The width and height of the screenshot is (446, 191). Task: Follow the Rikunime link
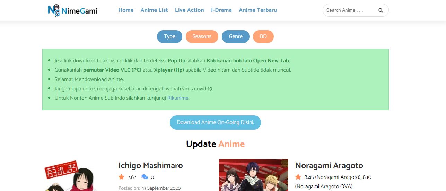(x=178, y=98)
